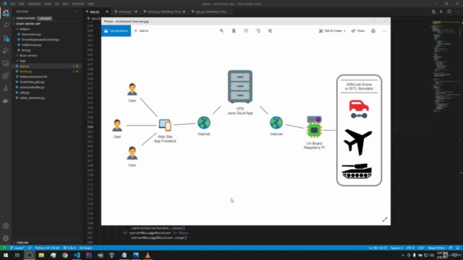This screenshot has height=260, width=463.
Task: Open Source Control view in activity bar
Action: (6, 38)
